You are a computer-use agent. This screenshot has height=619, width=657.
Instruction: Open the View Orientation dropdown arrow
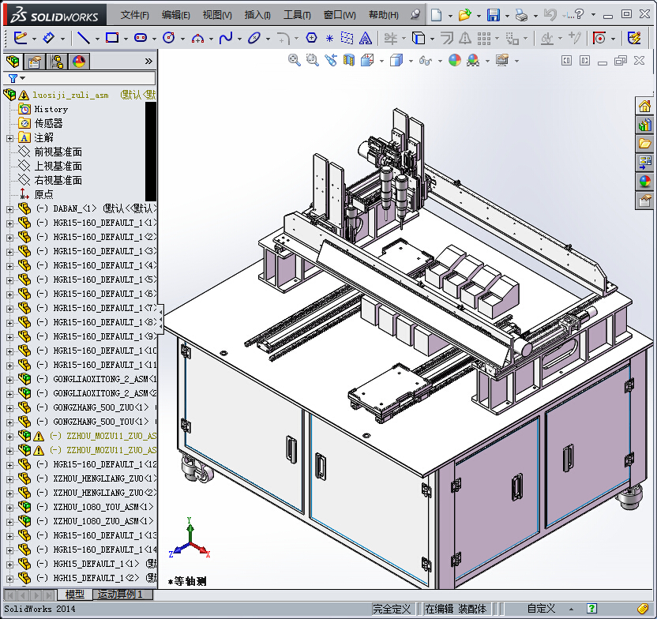[381, 61]
